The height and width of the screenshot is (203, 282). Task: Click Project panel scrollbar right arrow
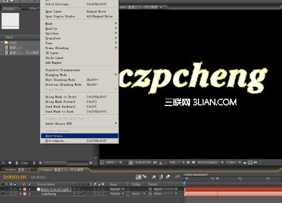[x=91, y=163]
